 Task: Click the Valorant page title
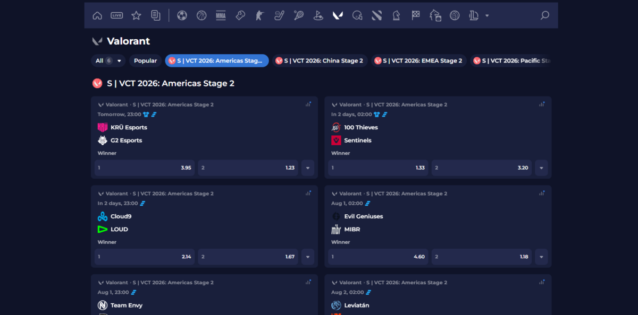tap(129, 41)
